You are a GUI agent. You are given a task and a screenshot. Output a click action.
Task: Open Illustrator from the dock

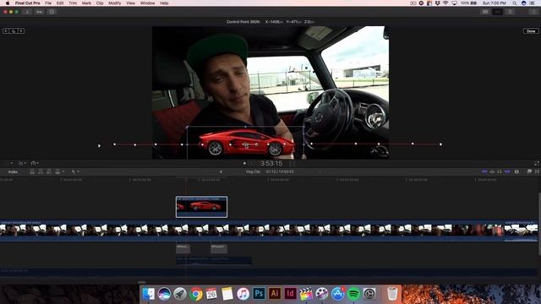point(275,294)
